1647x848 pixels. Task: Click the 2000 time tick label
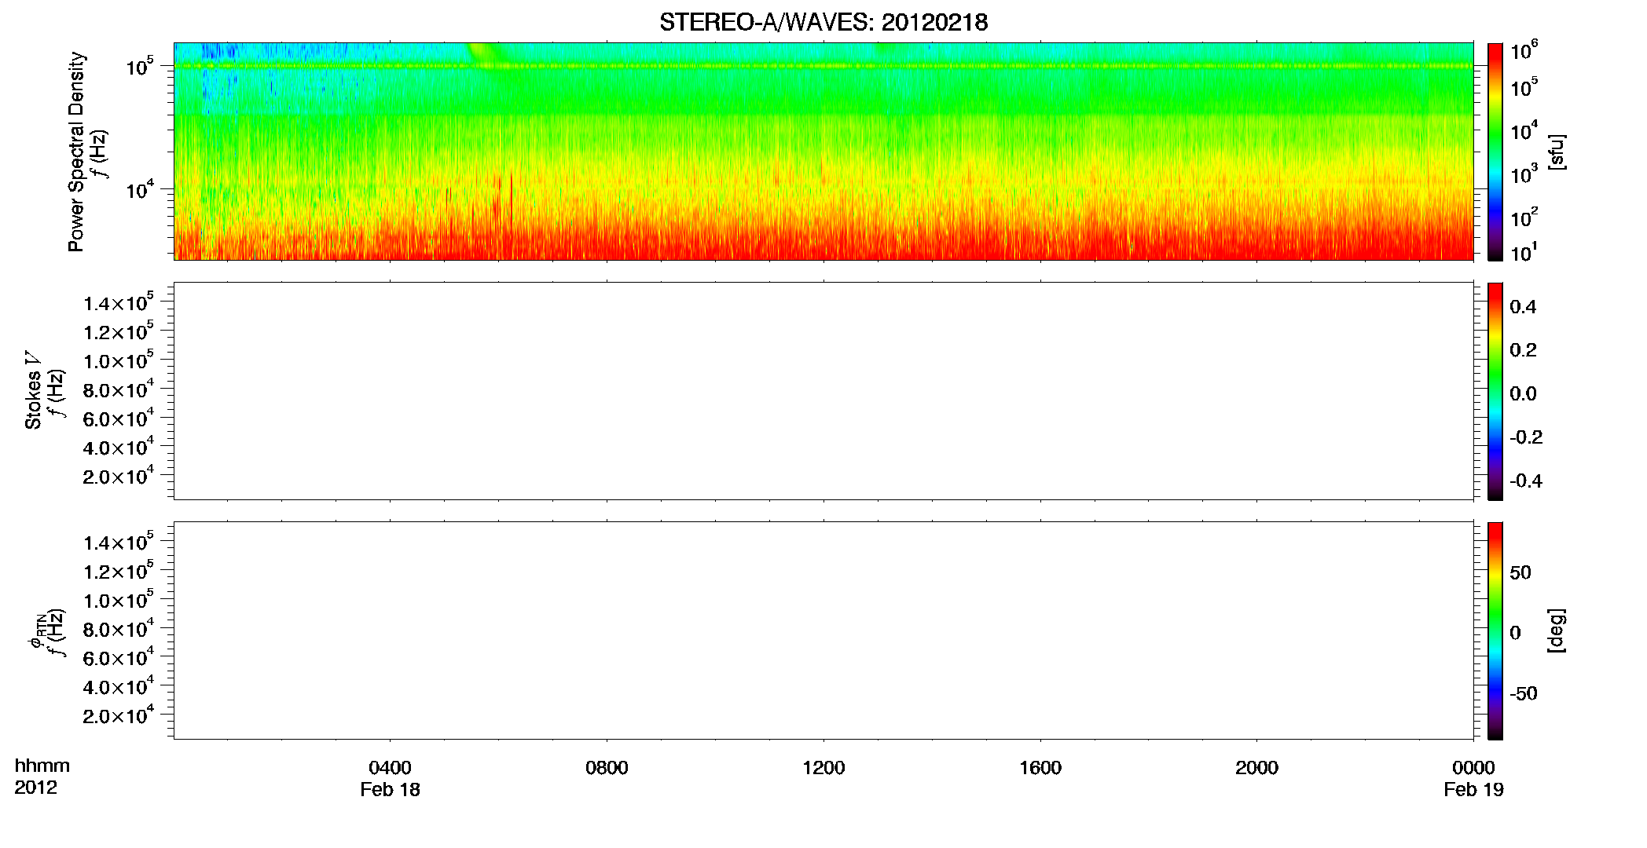click(1256, 768)
